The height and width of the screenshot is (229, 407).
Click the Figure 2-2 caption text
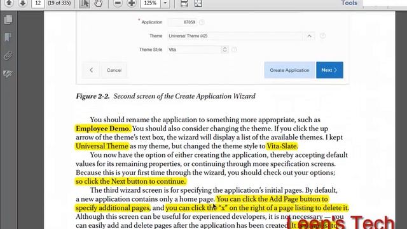pos(165,96)
